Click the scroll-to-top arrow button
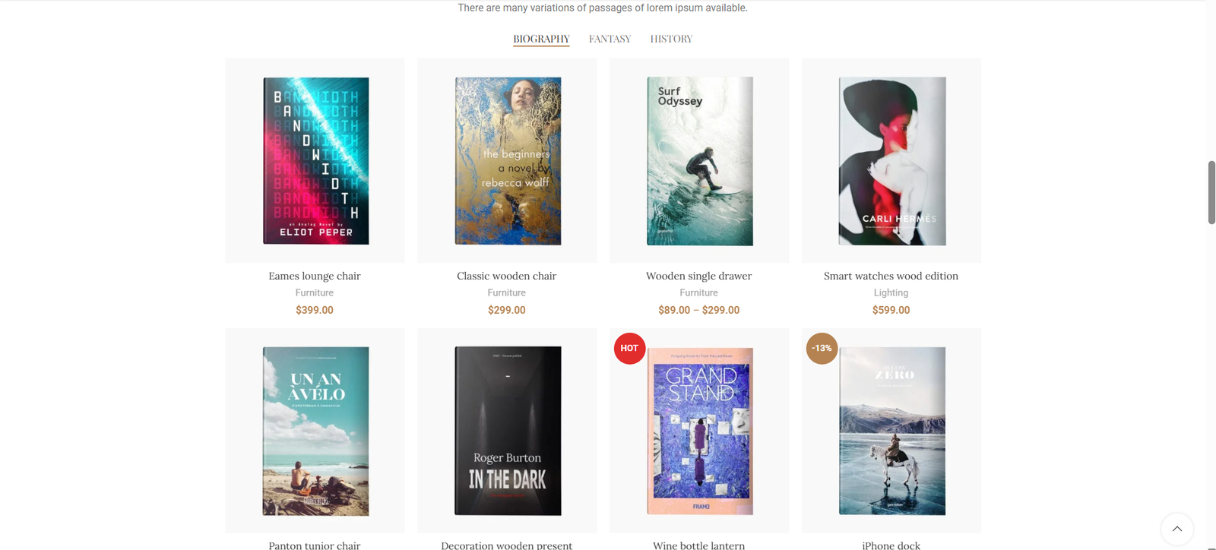The height and width of the screenshot is (550, 1216). pos(1176,529)
